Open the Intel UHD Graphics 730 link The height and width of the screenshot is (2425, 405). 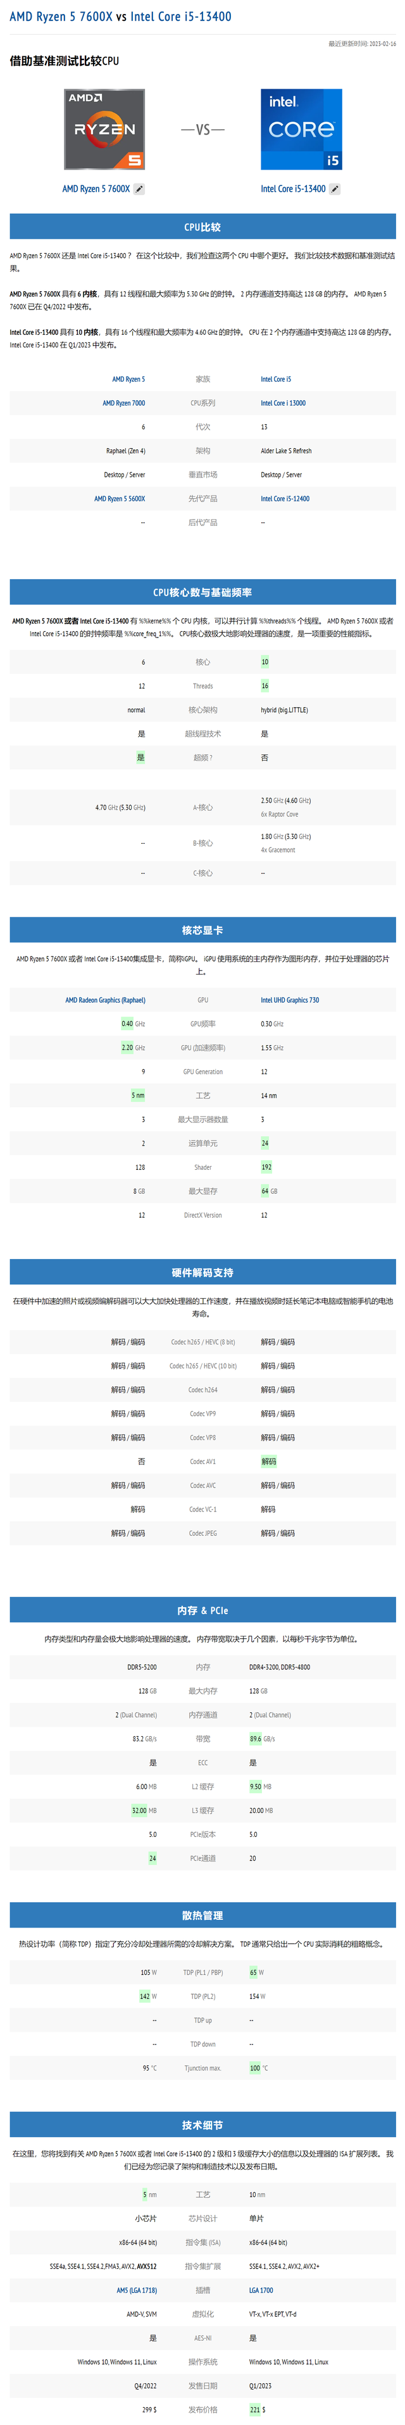(289, 999)
